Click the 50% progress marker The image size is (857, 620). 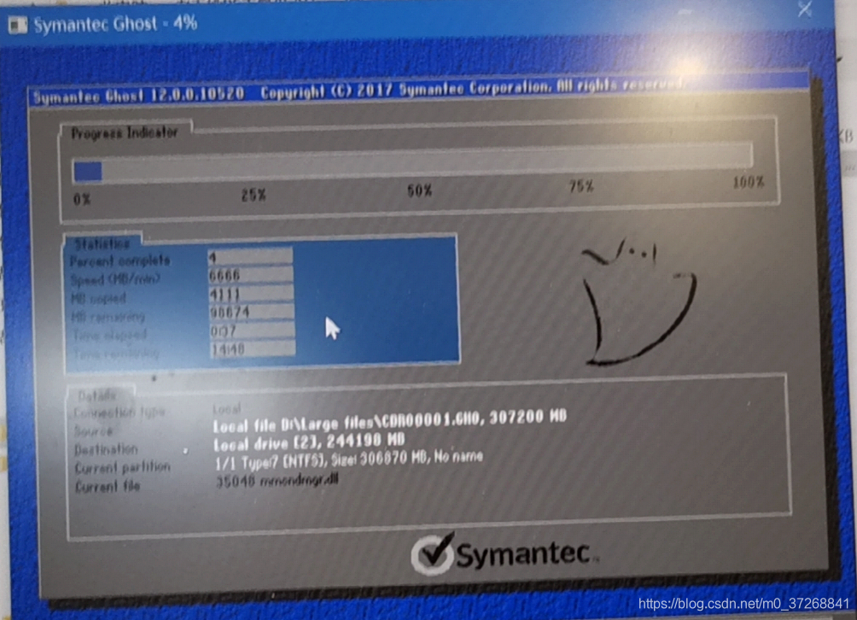tap(420, 190)
